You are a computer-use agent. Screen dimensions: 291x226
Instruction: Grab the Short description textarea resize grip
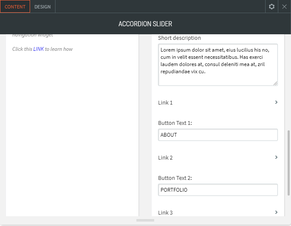click(x=275, y=83)
